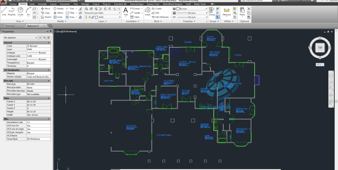Click the Group objects tool
This screenshot has height=170, width=338.
(212, 12)
